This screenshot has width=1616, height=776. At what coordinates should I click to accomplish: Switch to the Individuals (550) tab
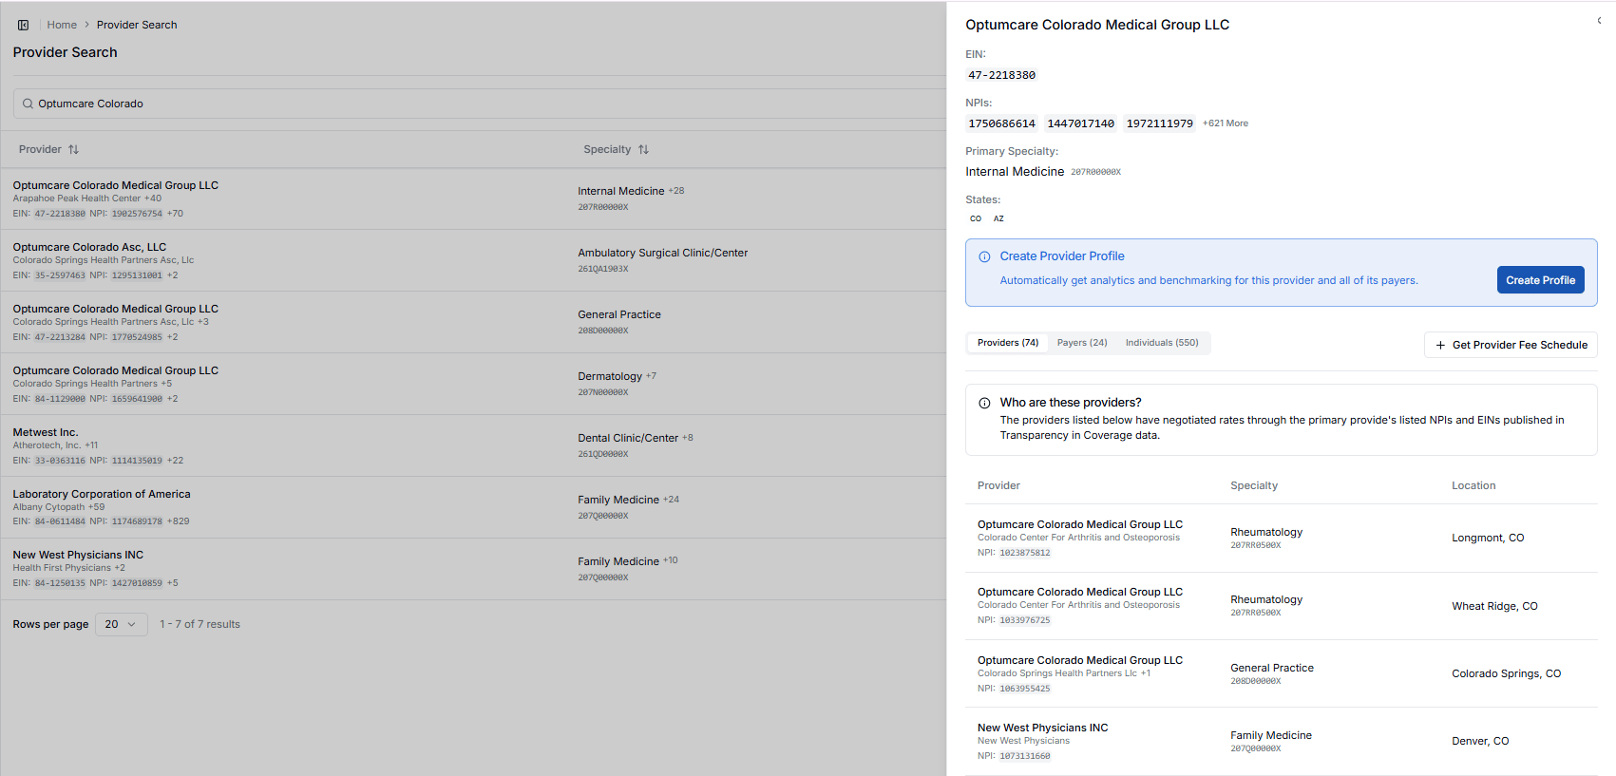click(x=1162, y=343)
